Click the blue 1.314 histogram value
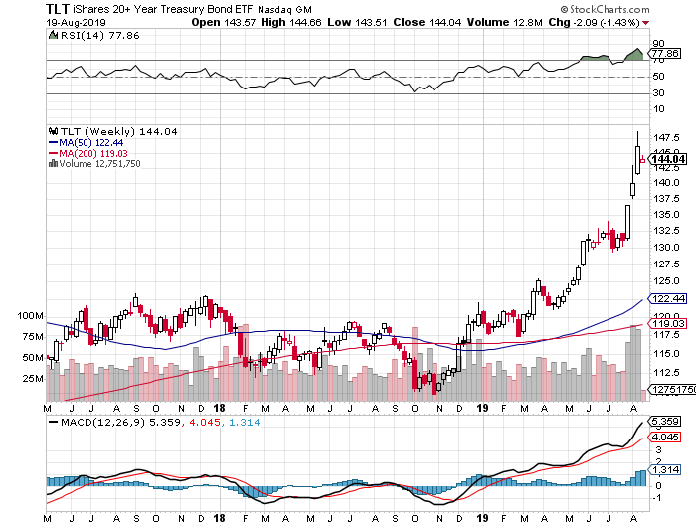 point(245,422)
